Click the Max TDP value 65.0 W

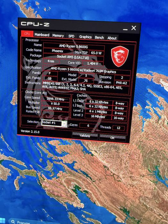96,53
